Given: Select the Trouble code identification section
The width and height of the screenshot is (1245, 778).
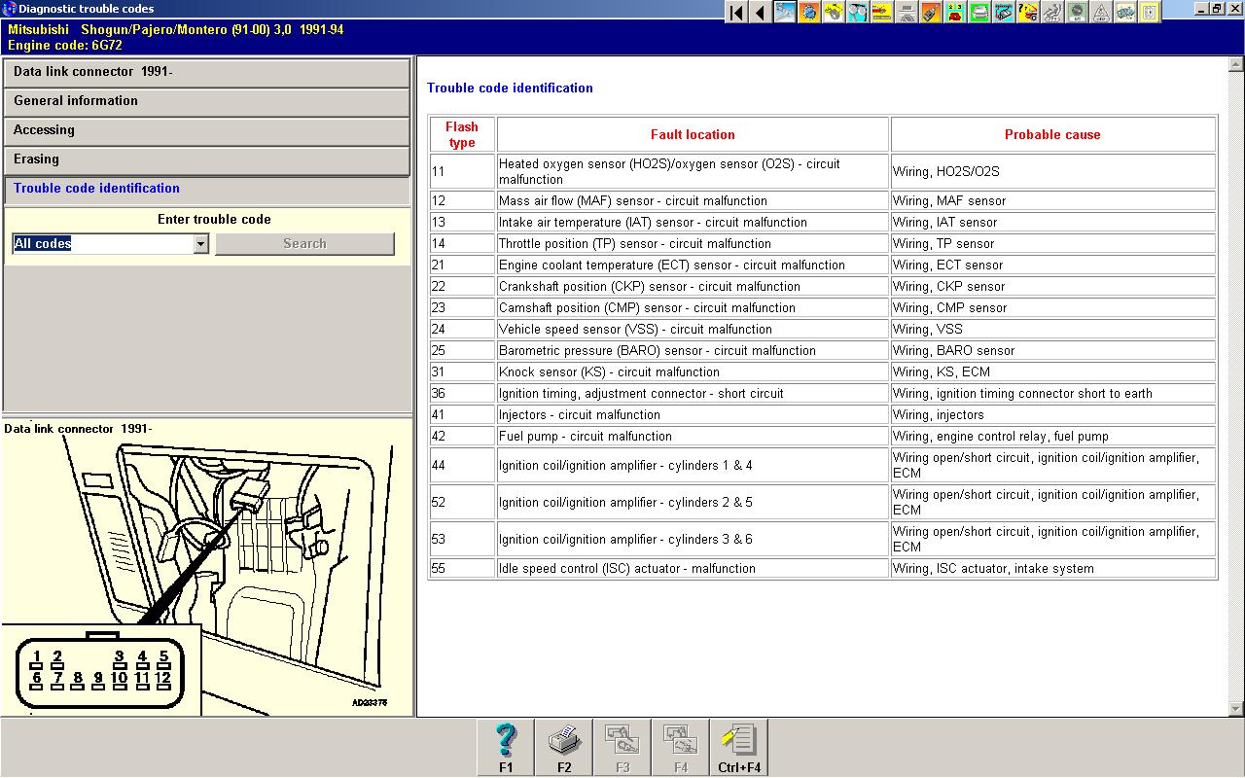Looking at the screenshot, I should 207,190.
